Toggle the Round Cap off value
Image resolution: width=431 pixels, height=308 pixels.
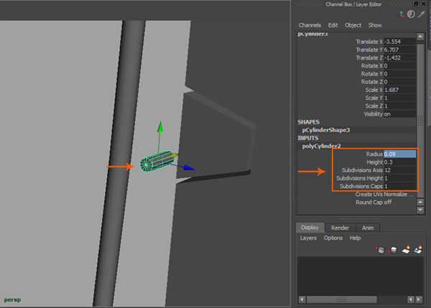388,202
